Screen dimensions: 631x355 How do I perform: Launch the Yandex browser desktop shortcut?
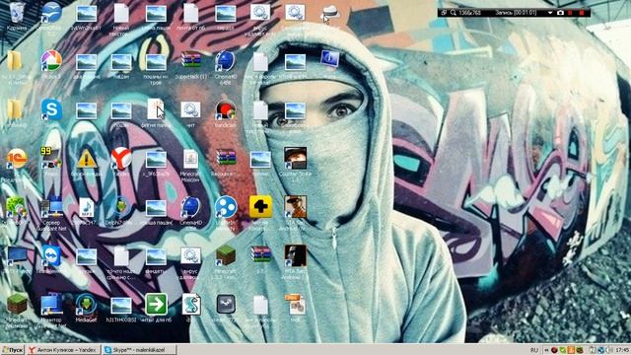click(121, 158)
